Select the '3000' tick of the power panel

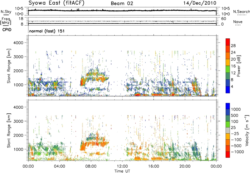pyautogui.click(x=18, y=57)
